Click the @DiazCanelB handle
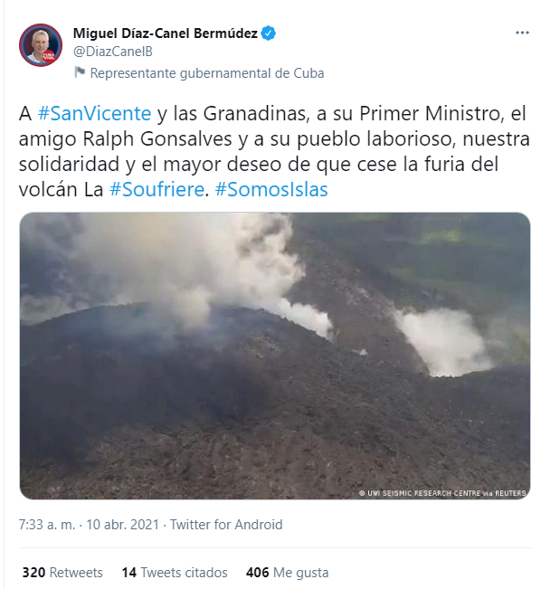Screen dimensions: 541x589 coord(113,52)
